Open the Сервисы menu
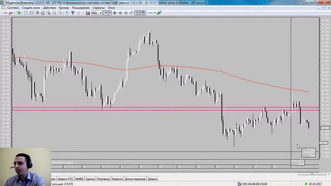The width and height of the screenshot is (331, 186). [99, 8]
